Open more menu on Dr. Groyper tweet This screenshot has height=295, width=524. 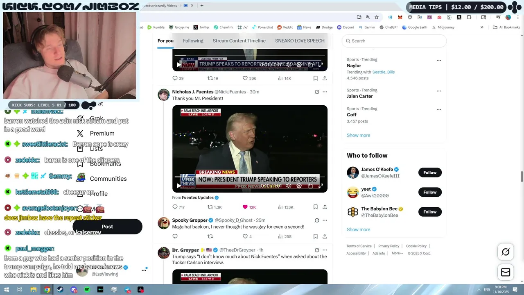tap(325, 250)
